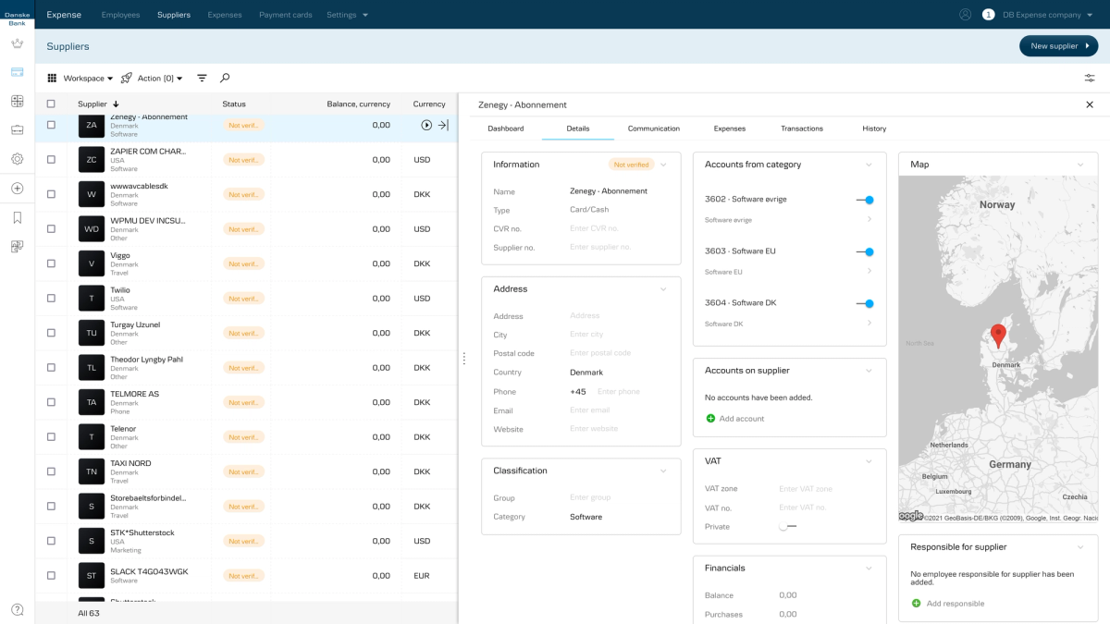Tick the select-all suppliers checkbox
The height and width of the screenshot is (624, 1110).
pos(51,104)
